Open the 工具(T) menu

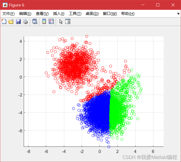75,14
